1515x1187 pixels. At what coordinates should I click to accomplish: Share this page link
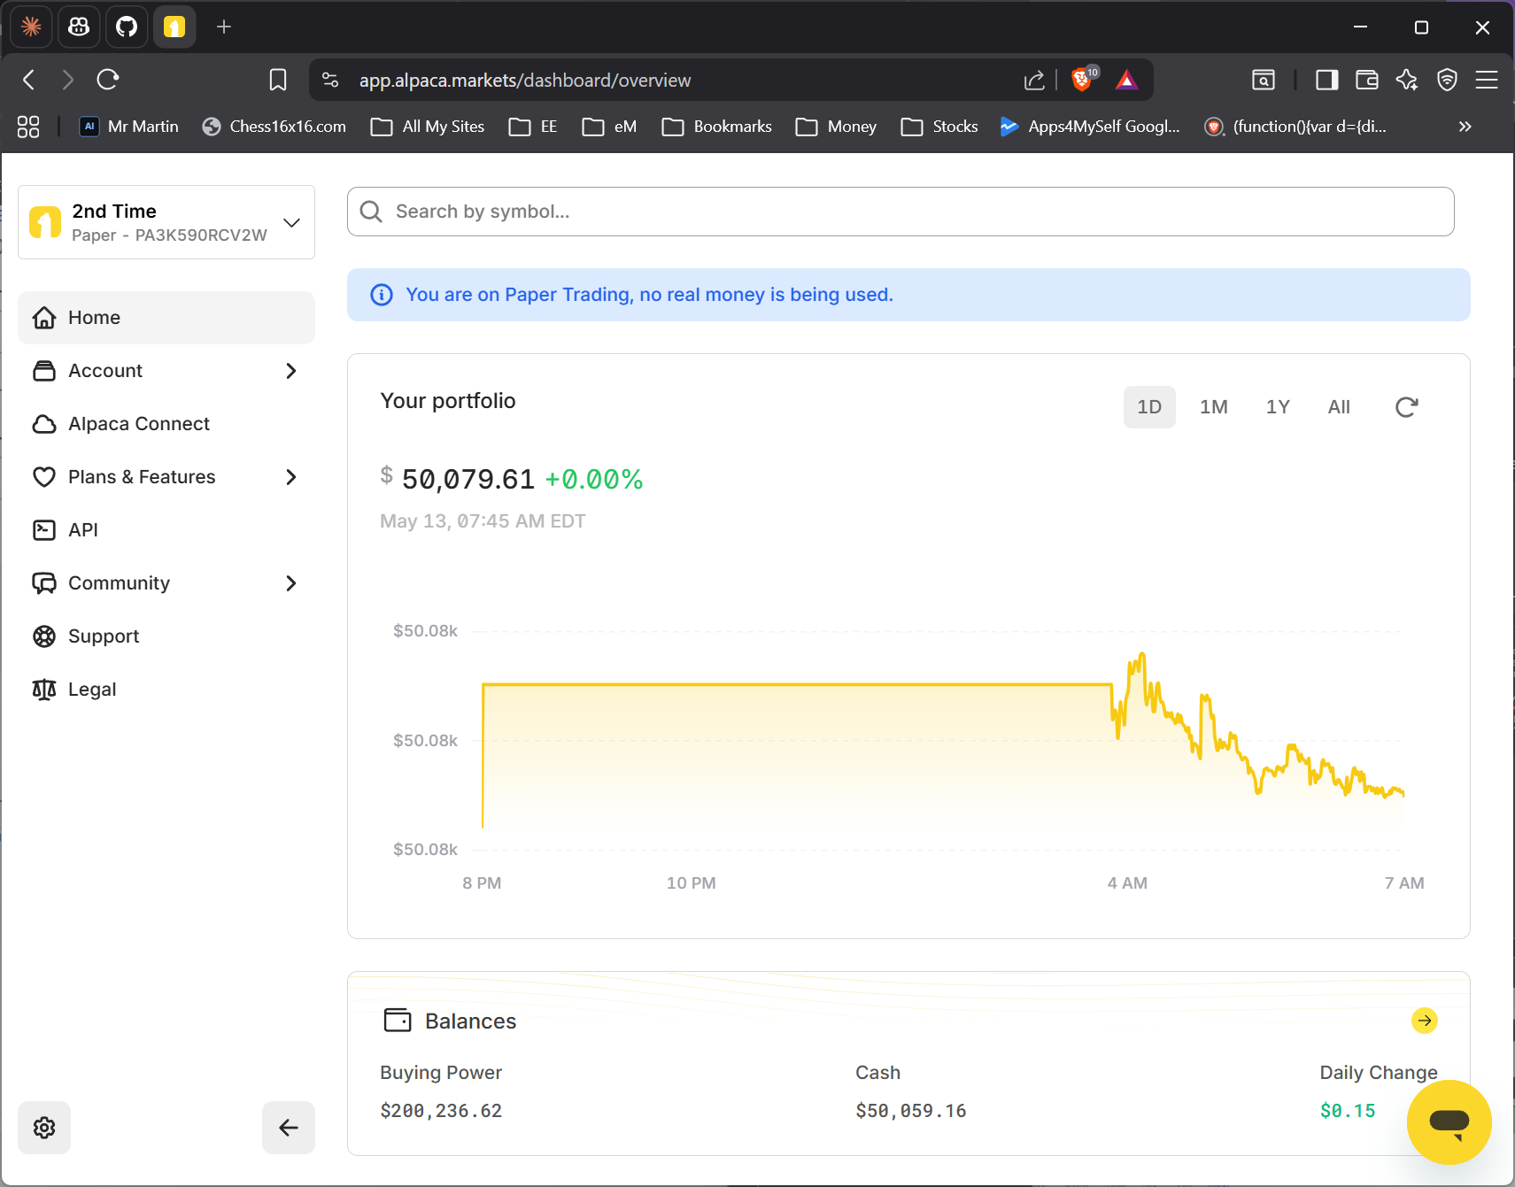click(1034, 81)
